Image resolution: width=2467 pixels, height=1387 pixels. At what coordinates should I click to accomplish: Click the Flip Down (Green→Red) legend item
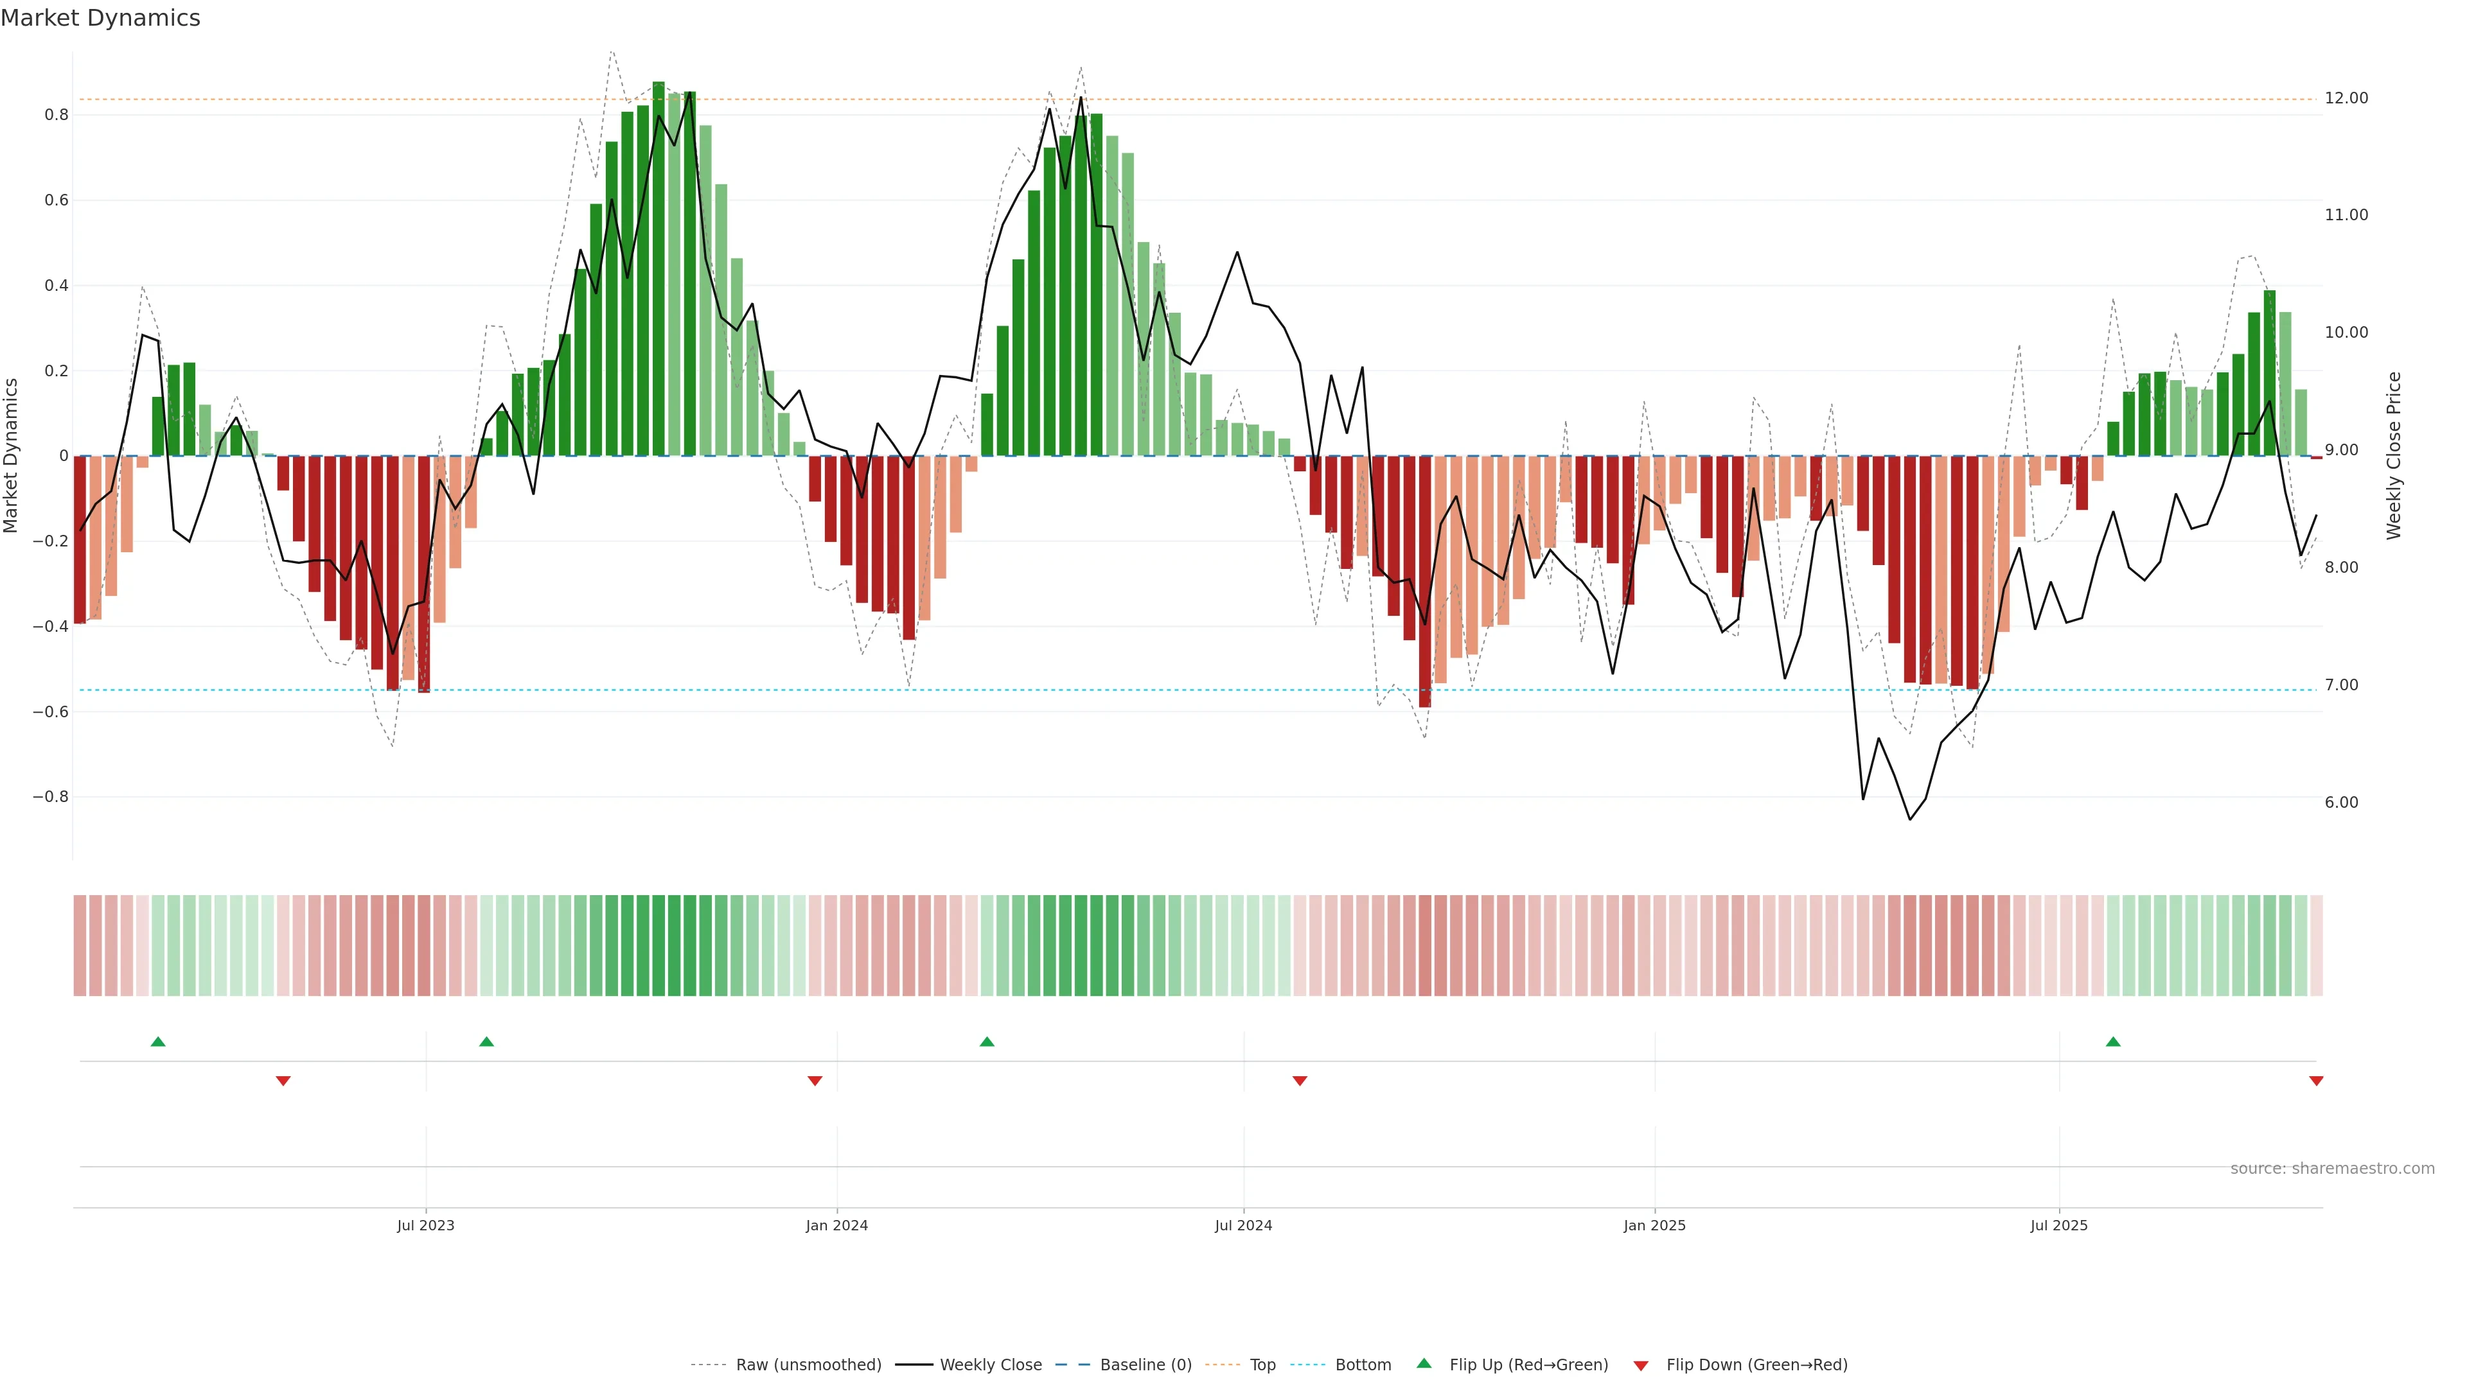1756,1365
